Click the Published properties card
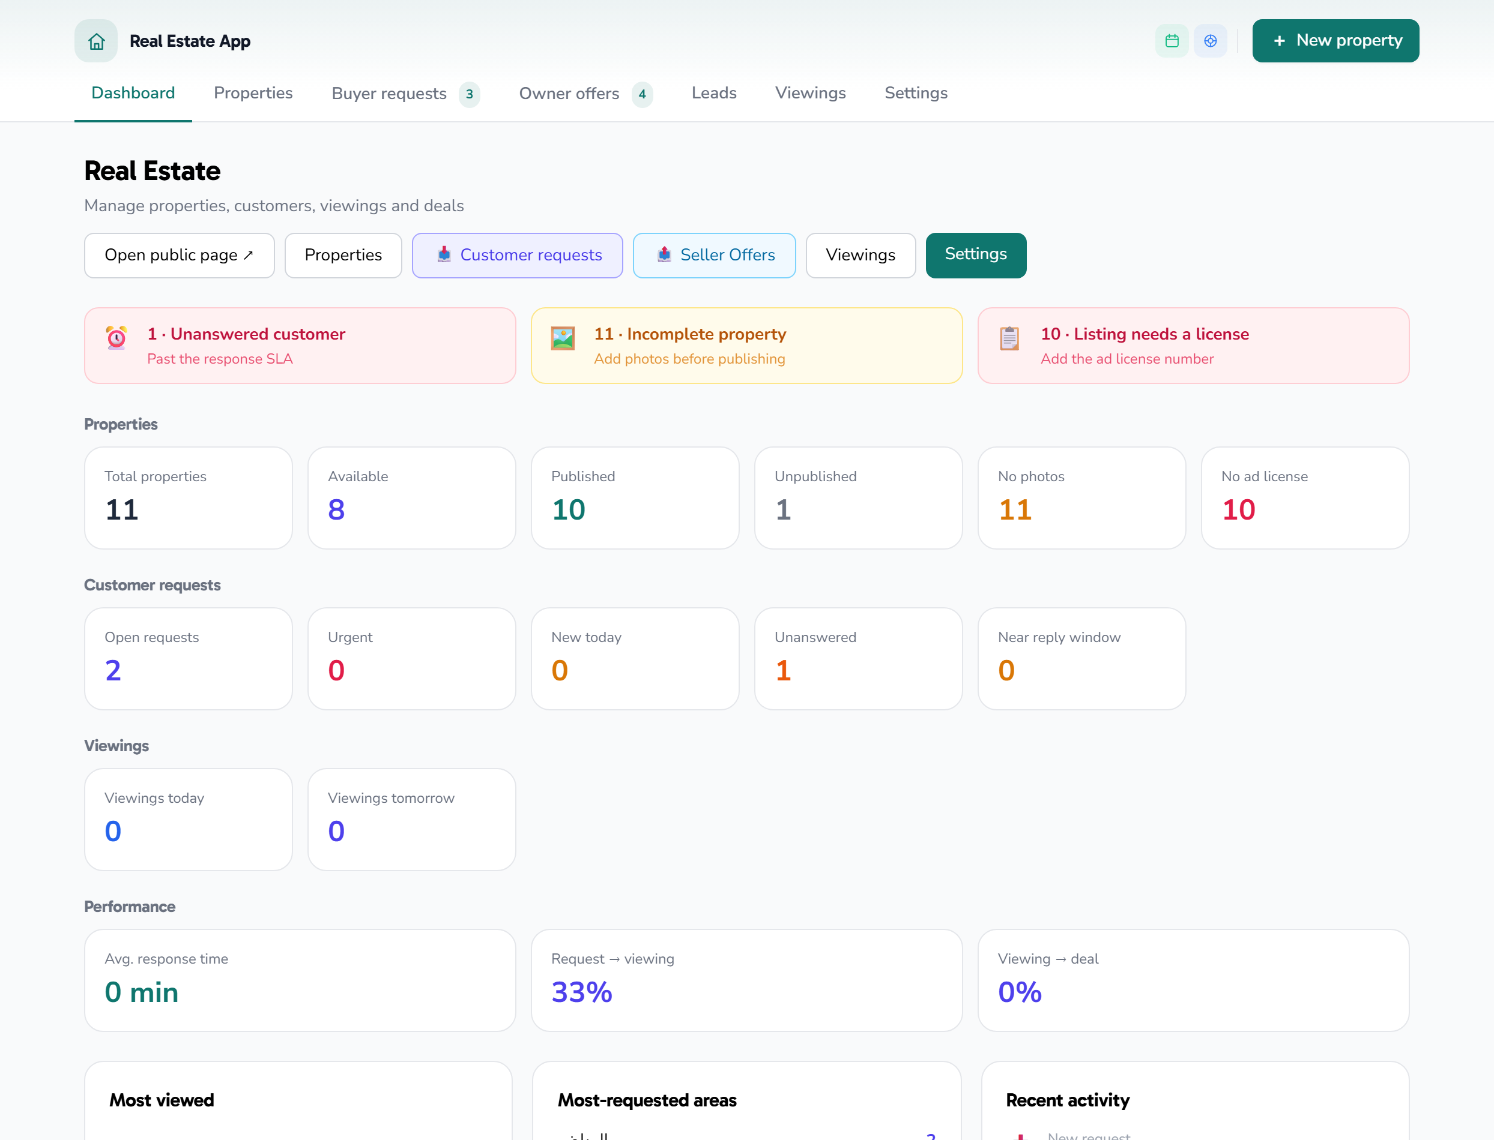This screenshot has height=1140, width=1494. [635, 498]
